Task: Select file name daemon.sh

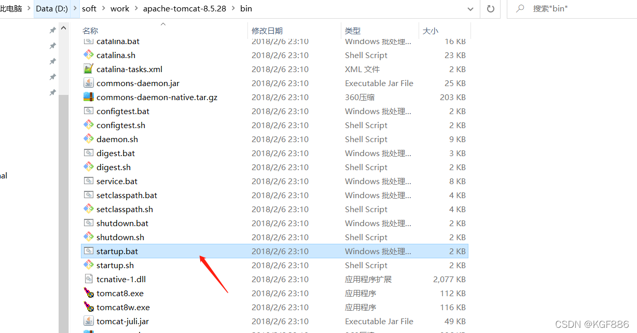Action: tap(117, 139)
